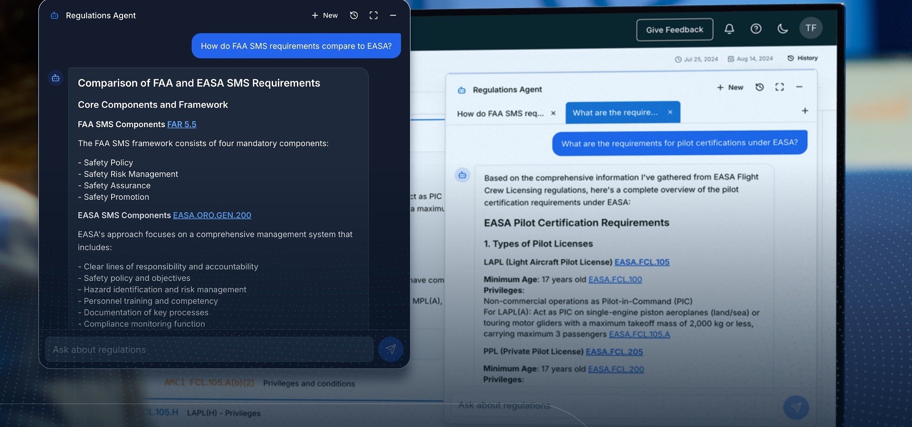Open the help question-mark icon
Viewport: 912px width, 427px height.
coord(756,29)
